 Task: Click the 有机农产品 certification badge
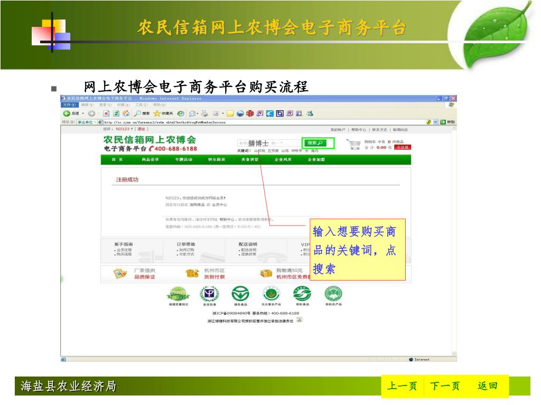coord(333,294)
